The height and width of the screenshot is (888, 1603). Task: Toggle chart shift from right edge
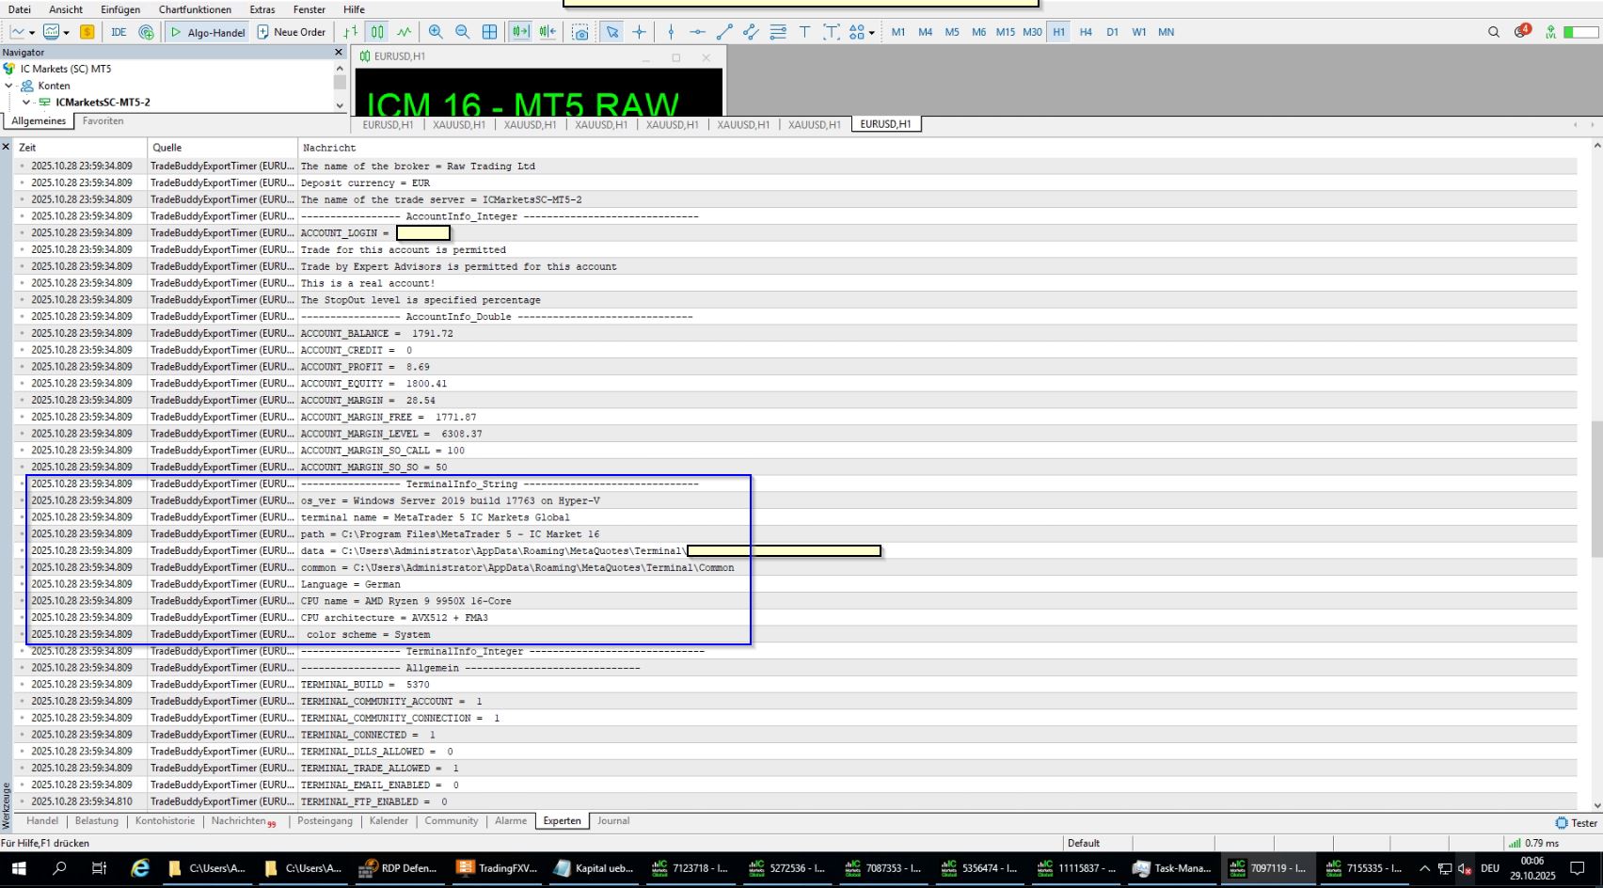point(547,32)
